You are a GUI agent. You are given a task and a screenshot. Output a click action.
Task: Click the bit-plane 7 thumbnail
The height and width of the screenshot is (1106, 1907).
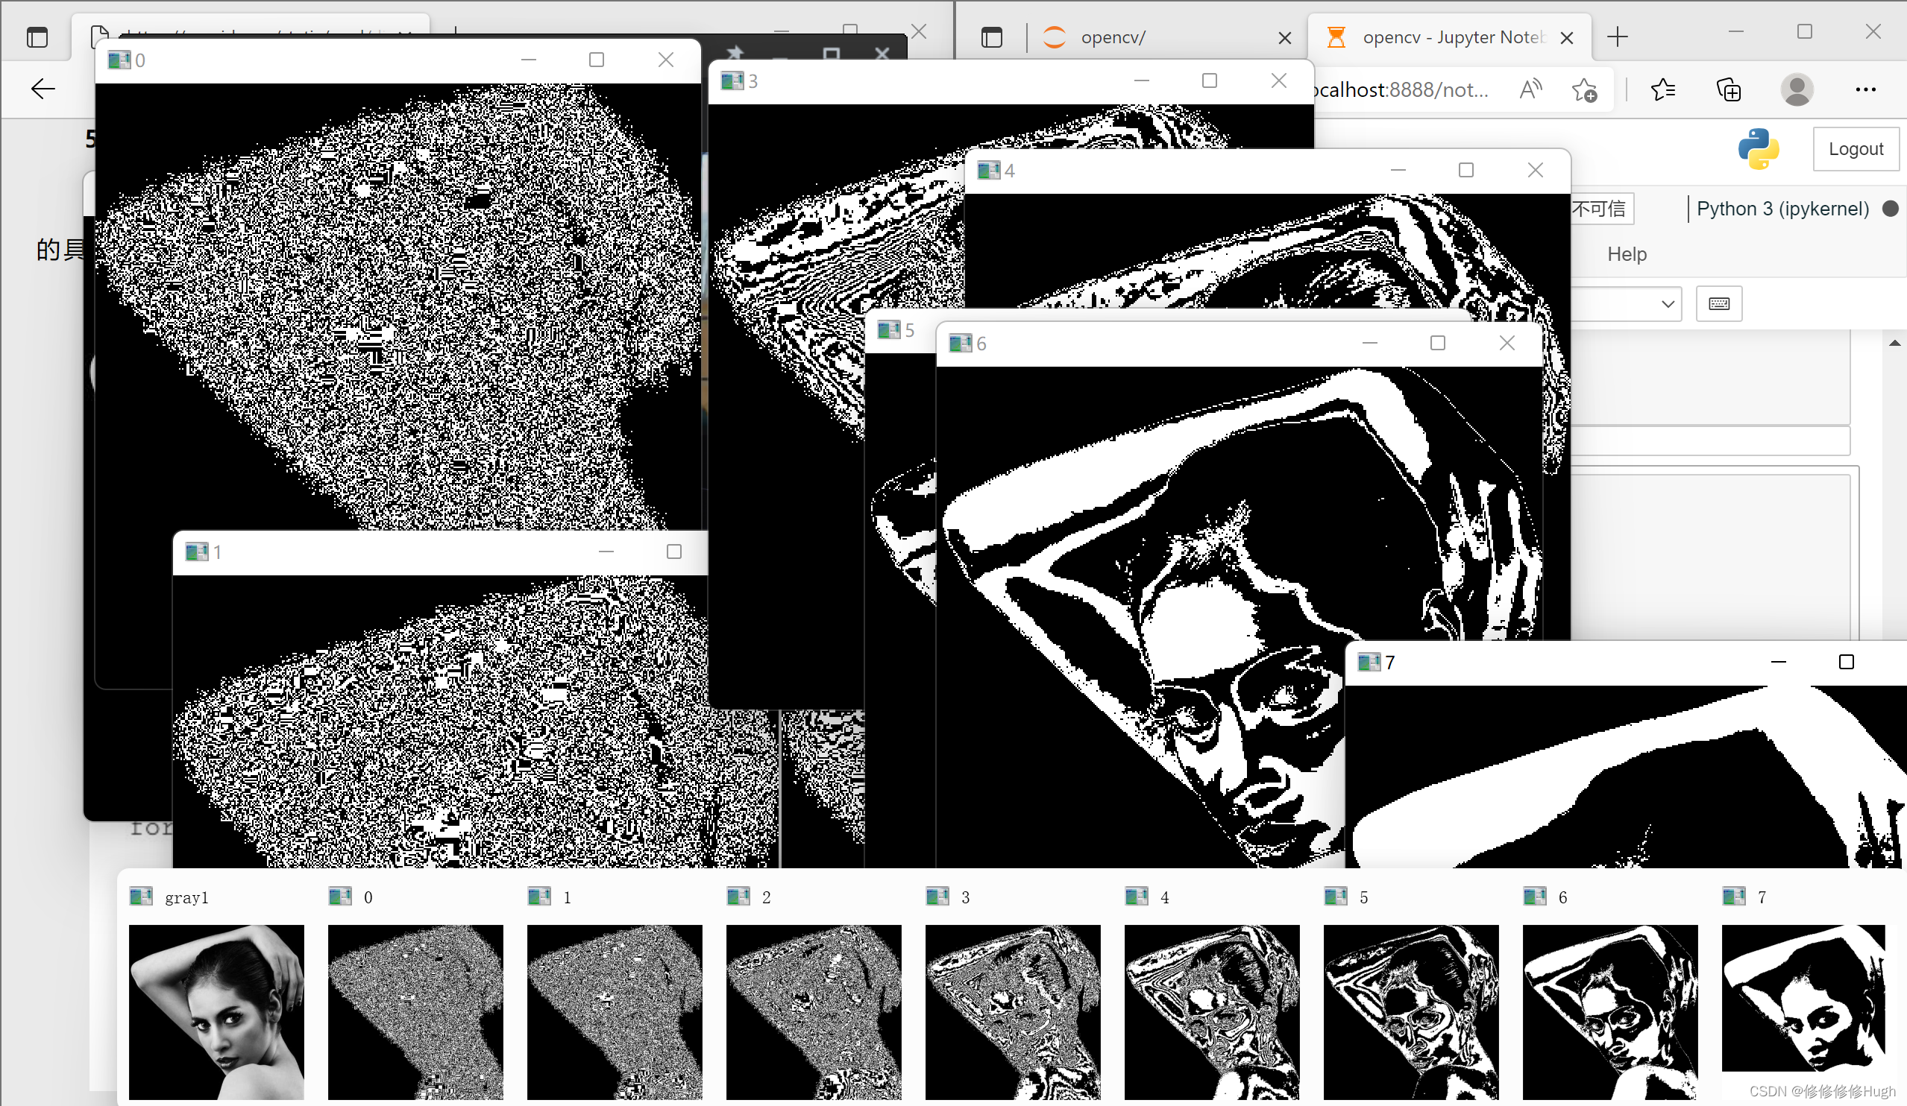[1803, 998]
